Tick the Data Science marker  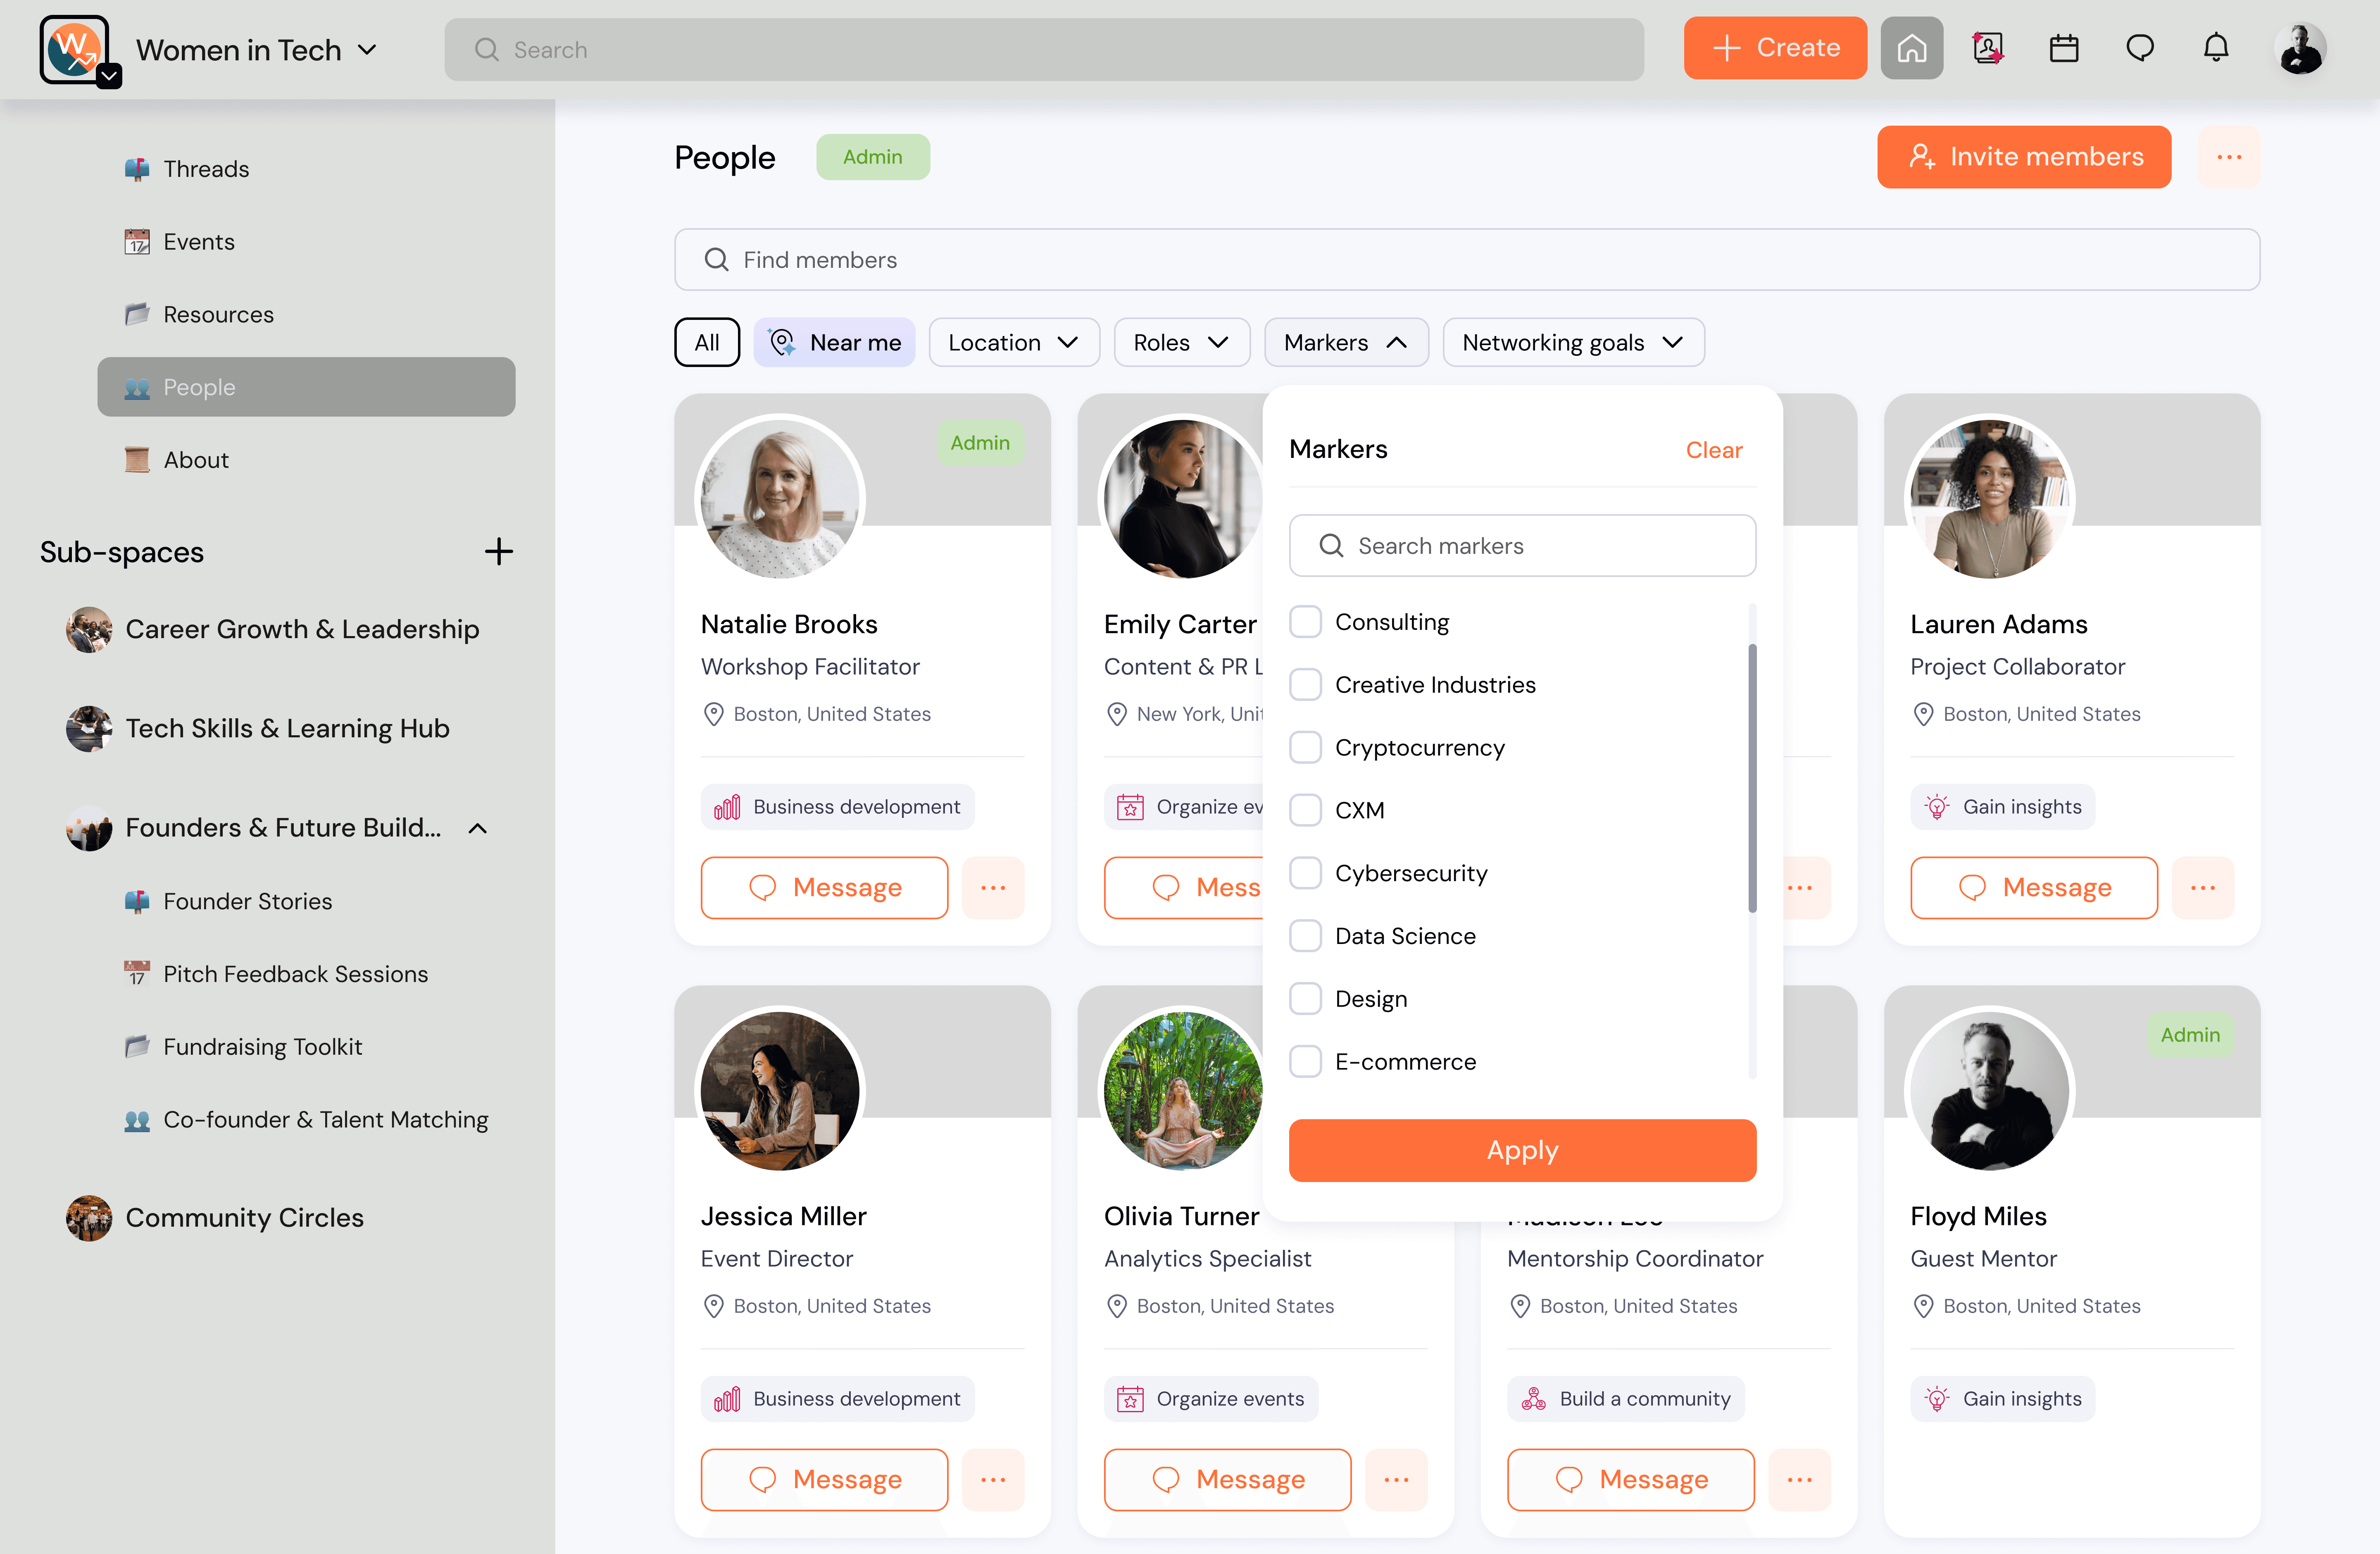coord(1305,936)
